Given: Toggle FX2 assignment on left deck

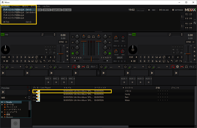Looking at the screenshot, I should tap(7, 35).
